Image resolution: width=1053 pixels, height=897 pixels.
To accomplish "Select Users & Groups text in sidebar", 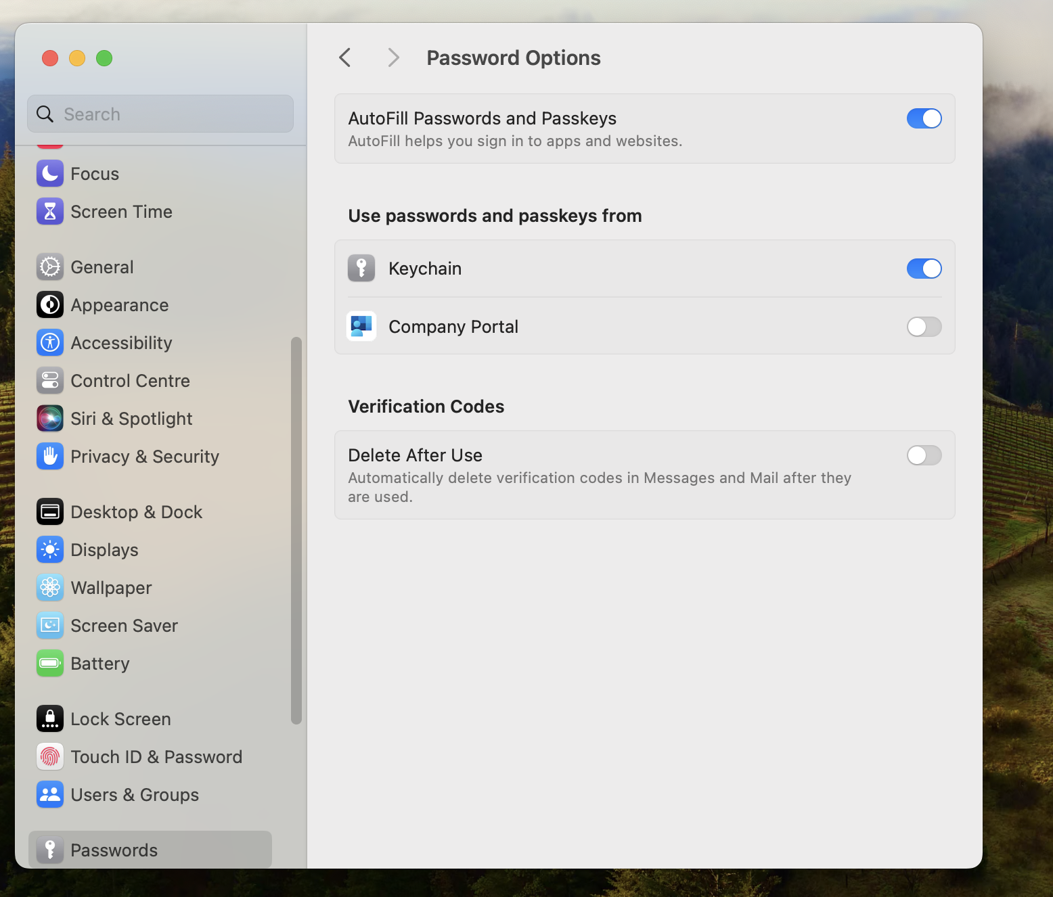I will 135,795.
